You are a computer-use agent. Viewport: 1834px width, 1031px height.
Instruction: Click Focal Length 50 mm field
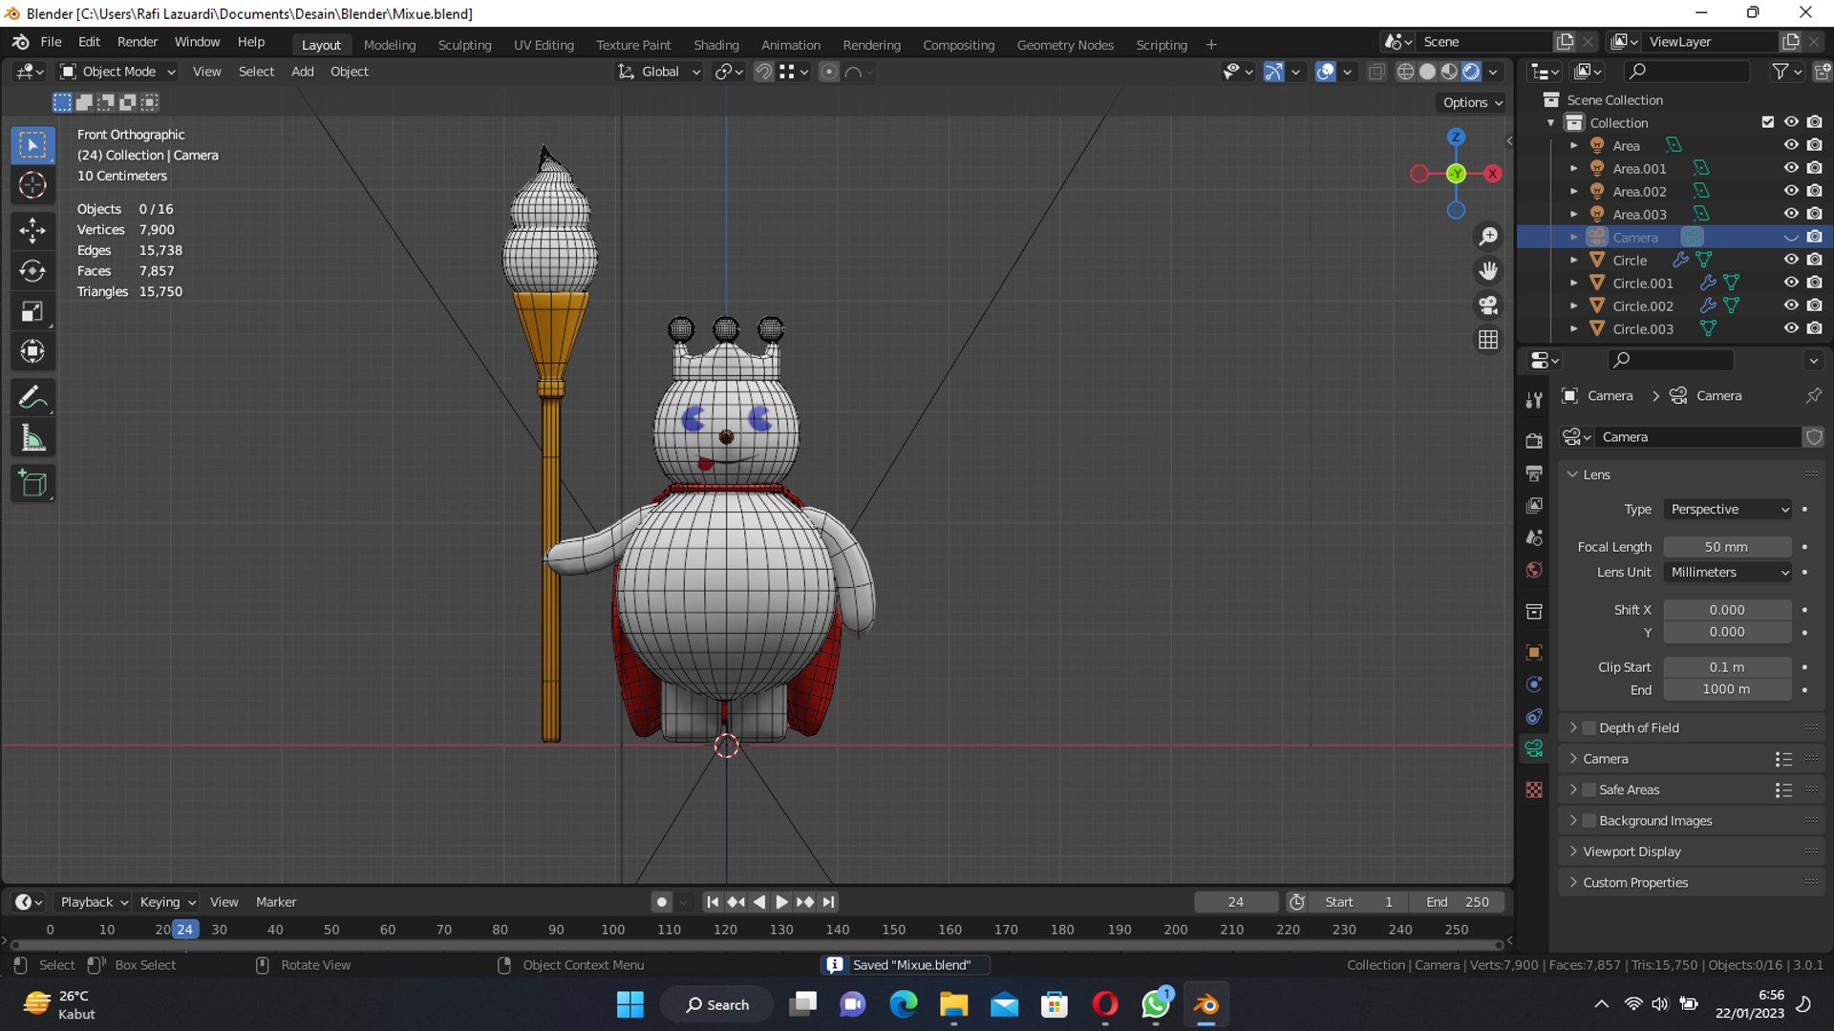1727,547
